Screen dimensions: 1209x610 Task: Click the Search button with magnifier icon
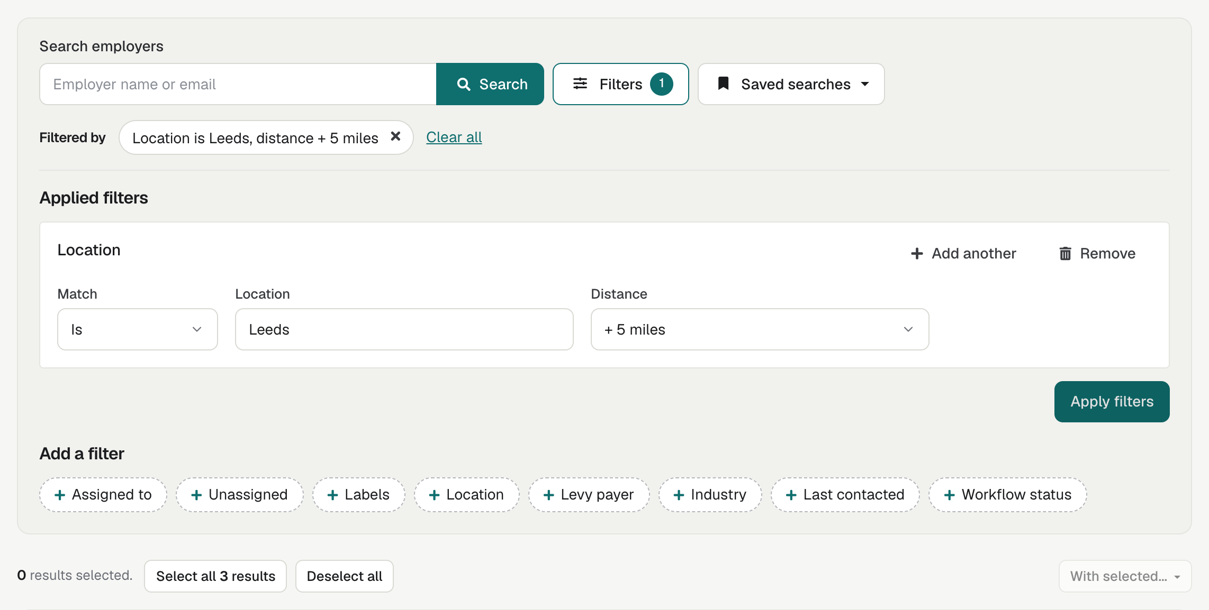coord(490,84)
